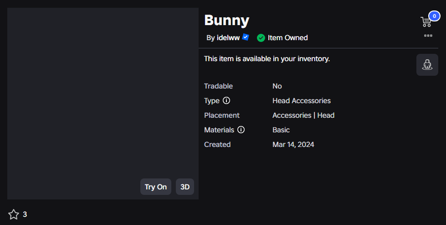Select the Accessories | Head placement value
Image resolution: width=446 pixels, height=225 pixels.
tap(303, 115)
